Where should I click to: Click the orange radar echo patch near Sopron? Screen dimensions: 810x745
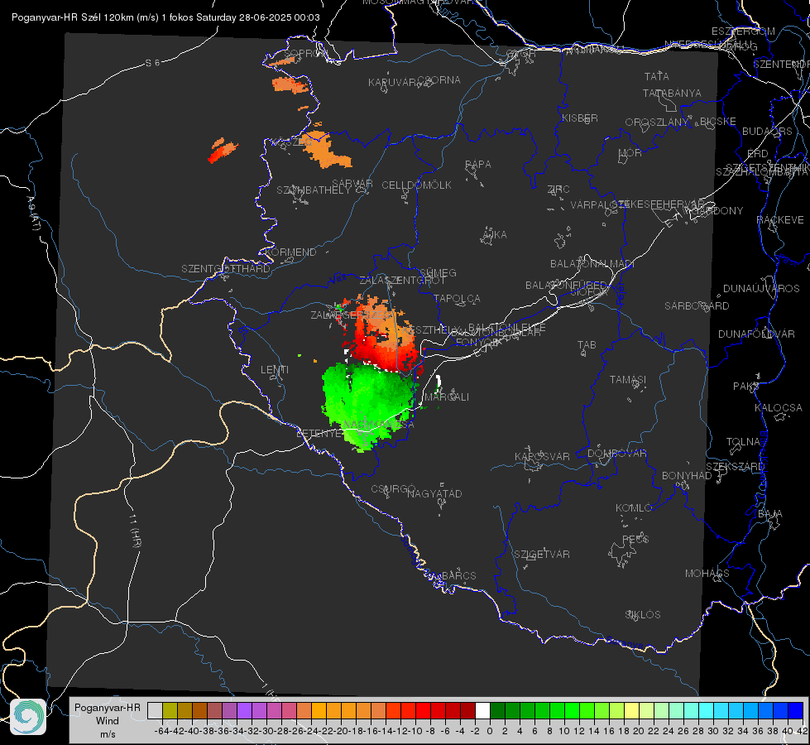click(291, 84)
